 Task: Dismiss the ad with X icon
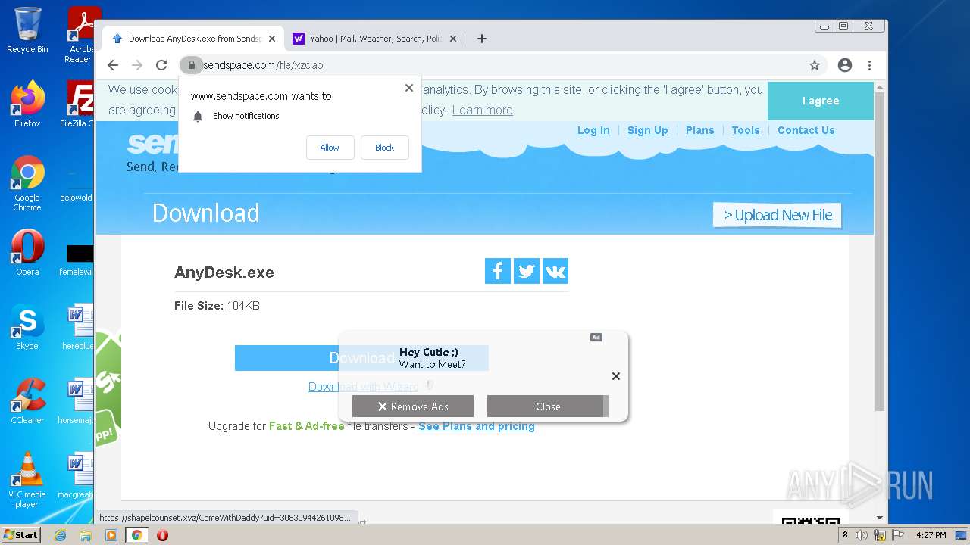click(x=616, y=376)
